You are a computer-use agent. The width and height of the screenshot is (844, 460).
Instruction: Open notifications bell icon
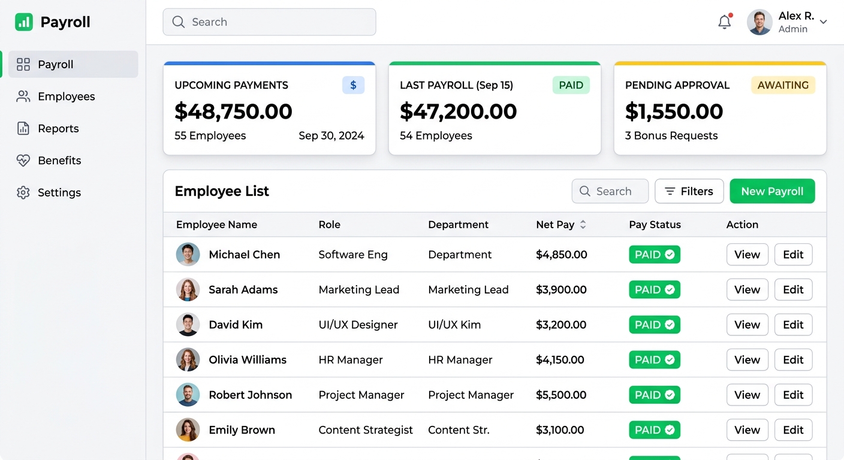(725, 22)
